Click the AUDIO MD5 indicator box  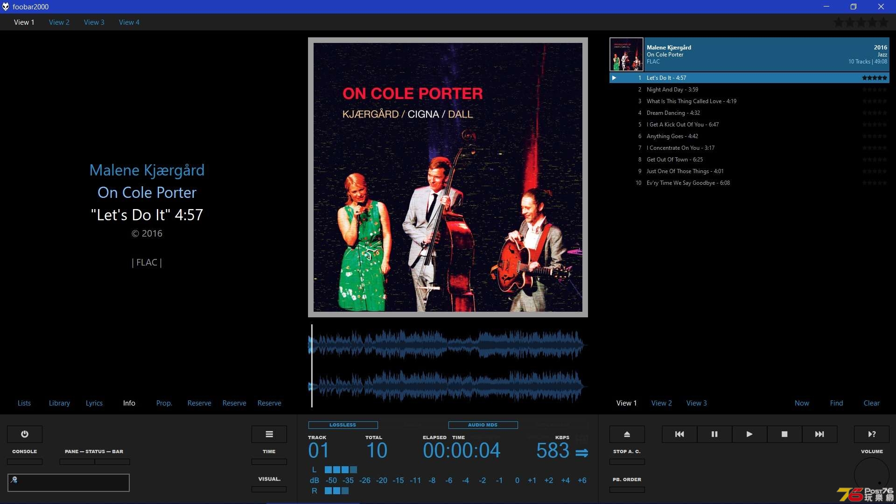[x=483, y=425]
